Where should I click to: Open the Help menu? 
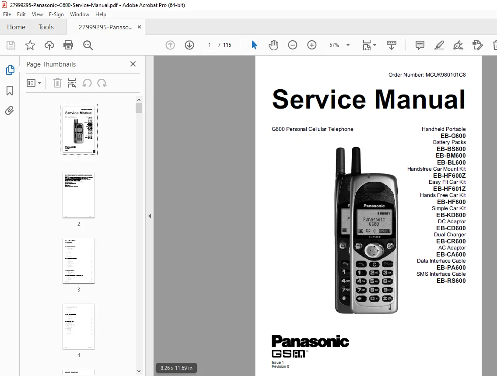pyautogui.click(x=101, y=14)
